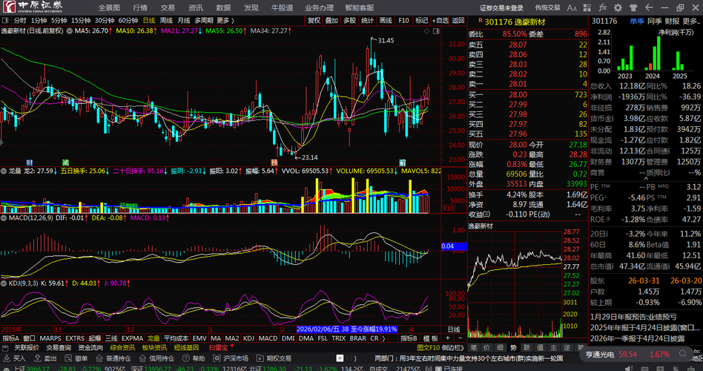703x371 pixels.
Task: Switch chart period to 5分钟
Action: 59,21
